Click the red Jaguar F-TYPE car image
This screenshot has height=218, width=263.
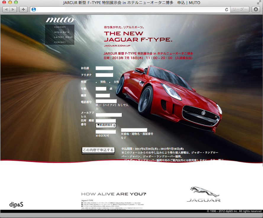pyautogui.click(x=170, y=99)
